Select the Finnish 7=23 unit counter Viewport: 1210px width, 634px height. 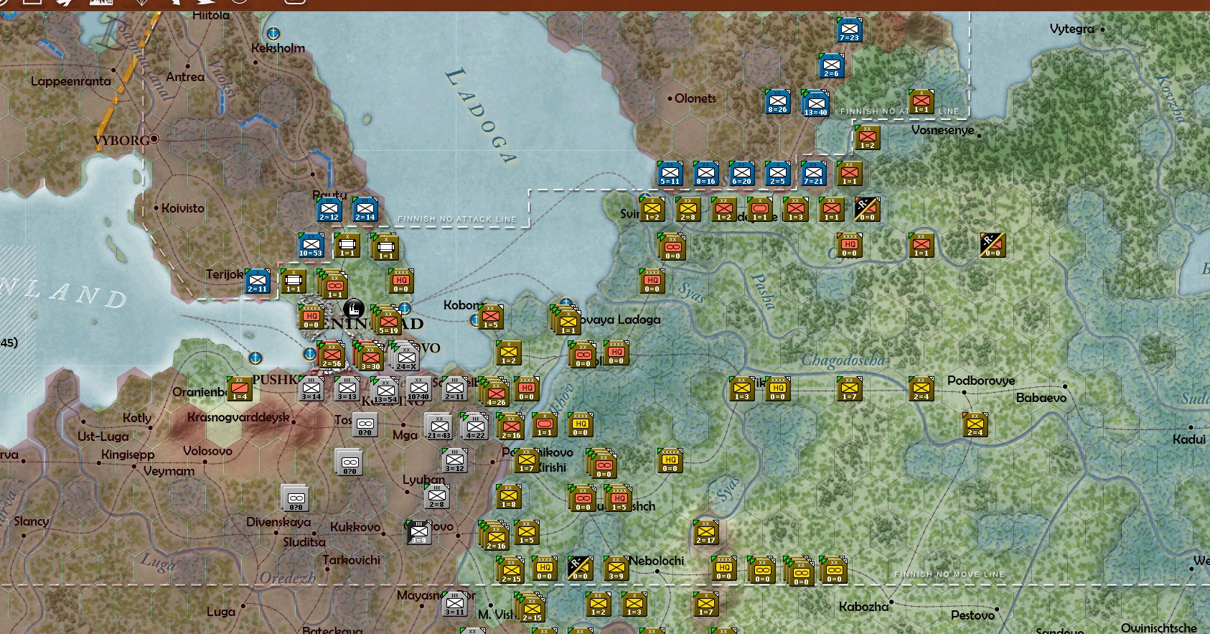(850, 30)
